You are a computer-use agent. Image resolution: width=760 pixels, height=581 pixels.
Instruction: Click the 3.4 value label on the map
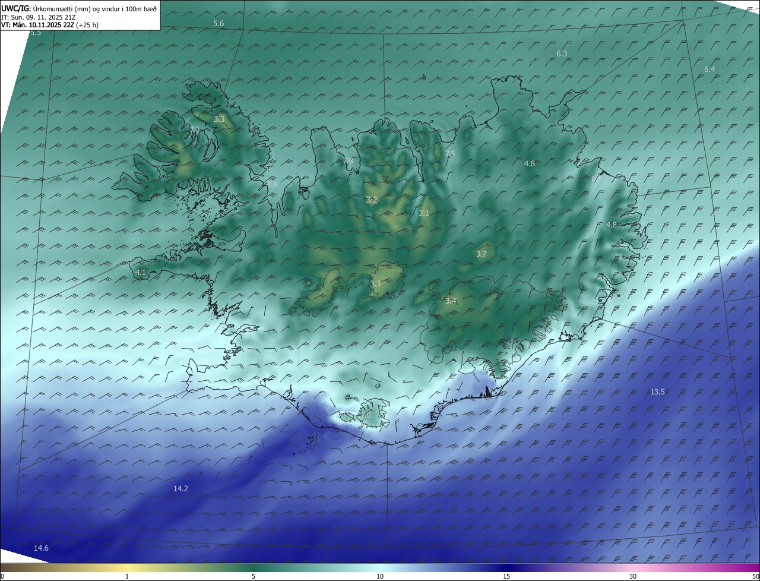coord(451,301)
